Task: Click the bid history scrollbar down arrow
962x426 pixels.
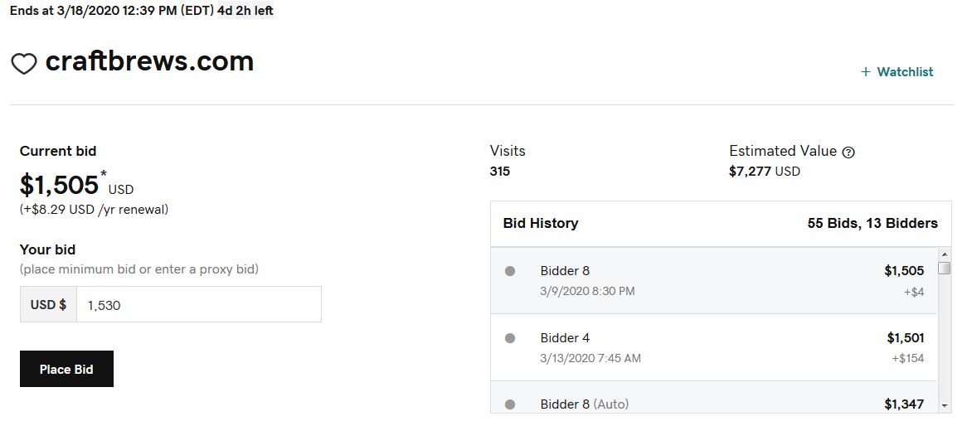Action: click(945, 405)
